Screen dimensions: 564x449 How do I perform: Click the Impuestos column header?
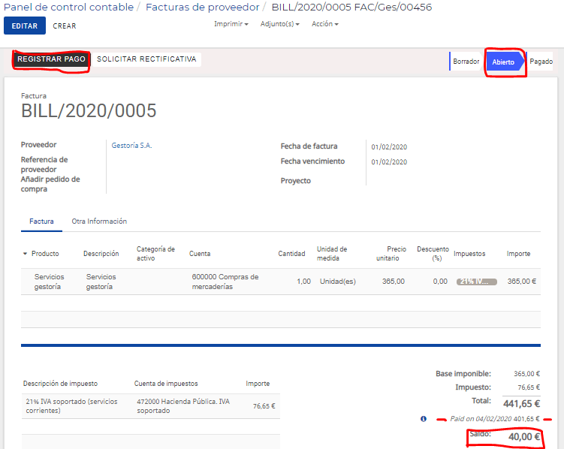pos(469,254)
